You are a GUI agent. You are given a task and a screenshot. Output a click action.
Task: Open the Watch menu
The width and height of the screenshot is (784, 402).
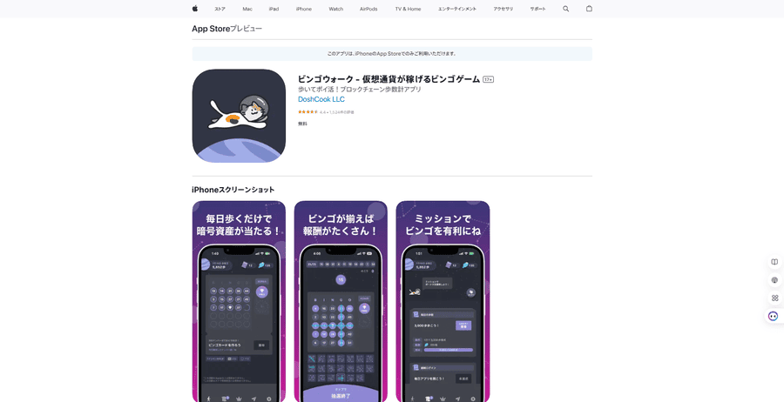[336, 9]
